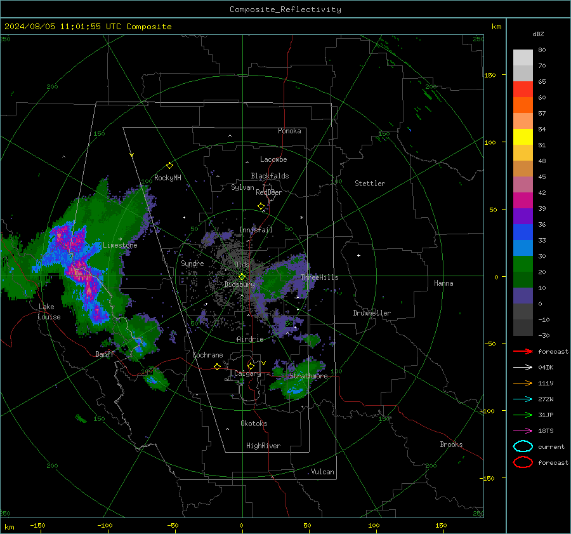Screen dimensions: 571x534
Task: Pick the yellow swatch between 54 and 51 dBZ
Action: (x=523, y=137)
